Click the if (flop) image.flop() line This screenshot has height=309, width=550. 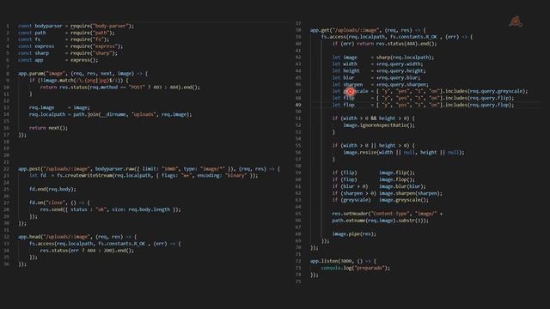point(374,179)
